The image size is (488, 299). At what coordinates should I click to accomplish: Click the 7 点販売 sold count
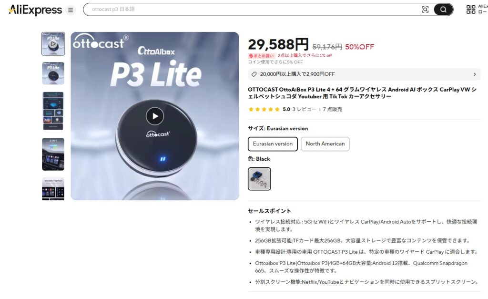pyautogui.click(x=332, y=109)
